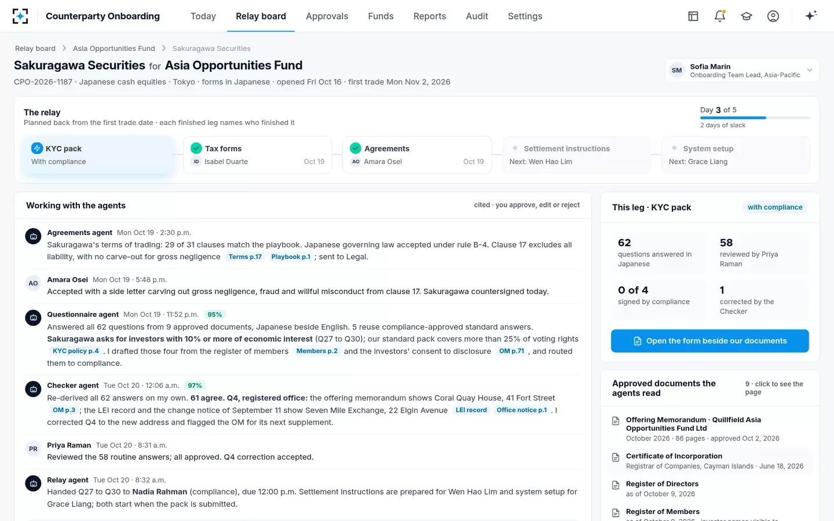Click the graduation cap learning icon
834x521 pixels.
point(747,16)
